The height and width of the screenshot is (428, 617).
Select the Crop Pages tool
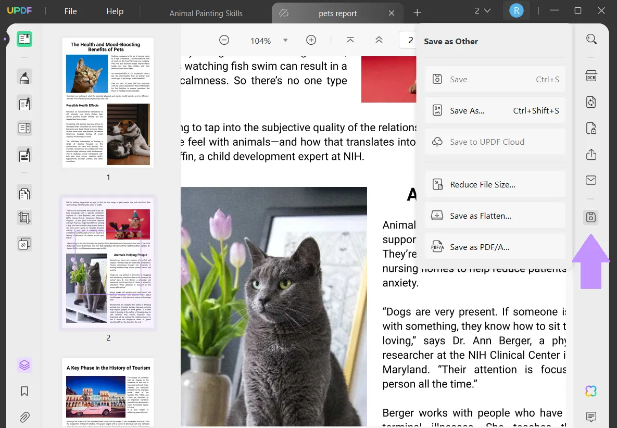click(x=24, y=218)
